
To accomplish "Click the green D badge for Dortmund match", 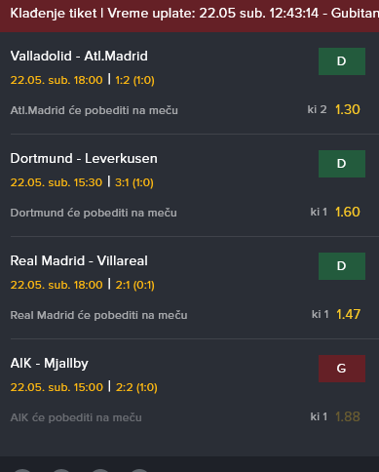I will pos(342,164).
